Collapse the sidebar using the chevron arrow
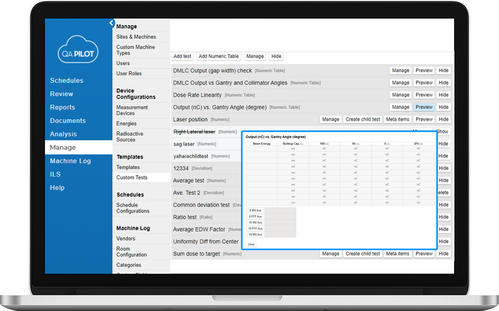The width and height of the screenshot is (499, 311). point(112,23)
